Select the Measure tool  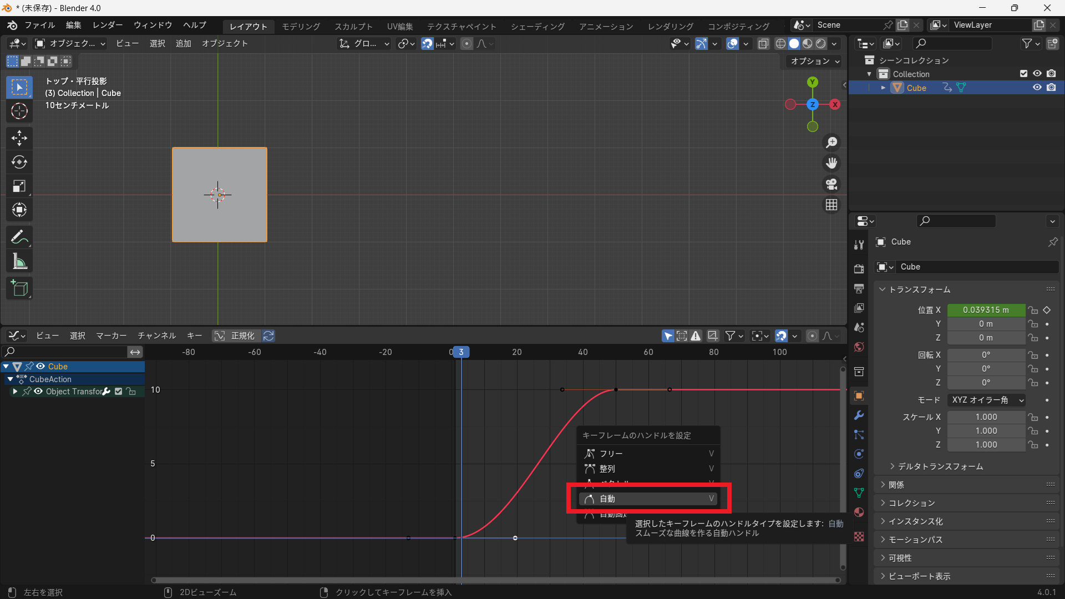[x=19, y=262]
